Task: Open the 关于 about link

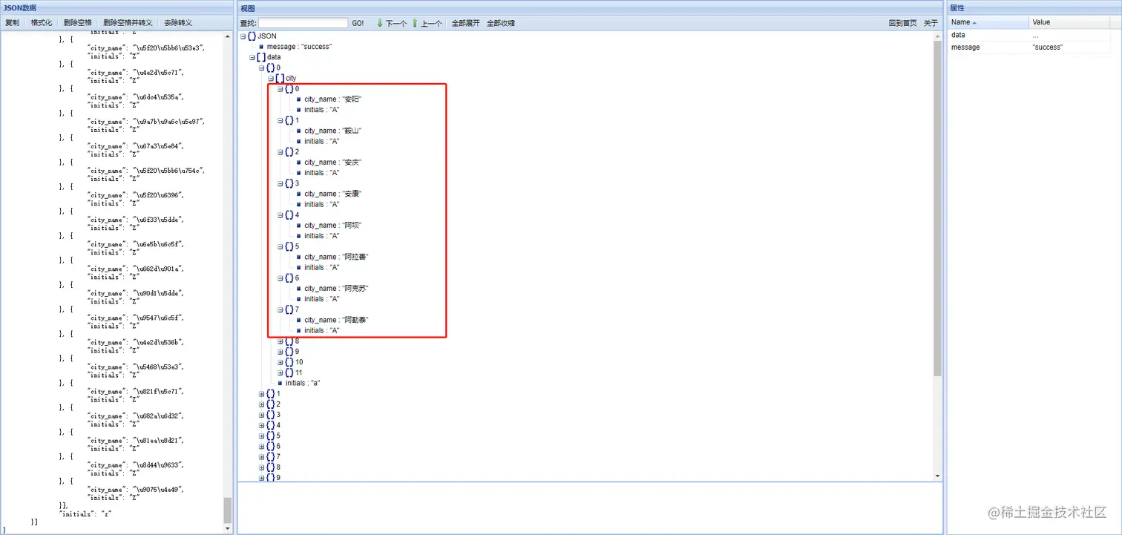Action: tap(931, 24)
